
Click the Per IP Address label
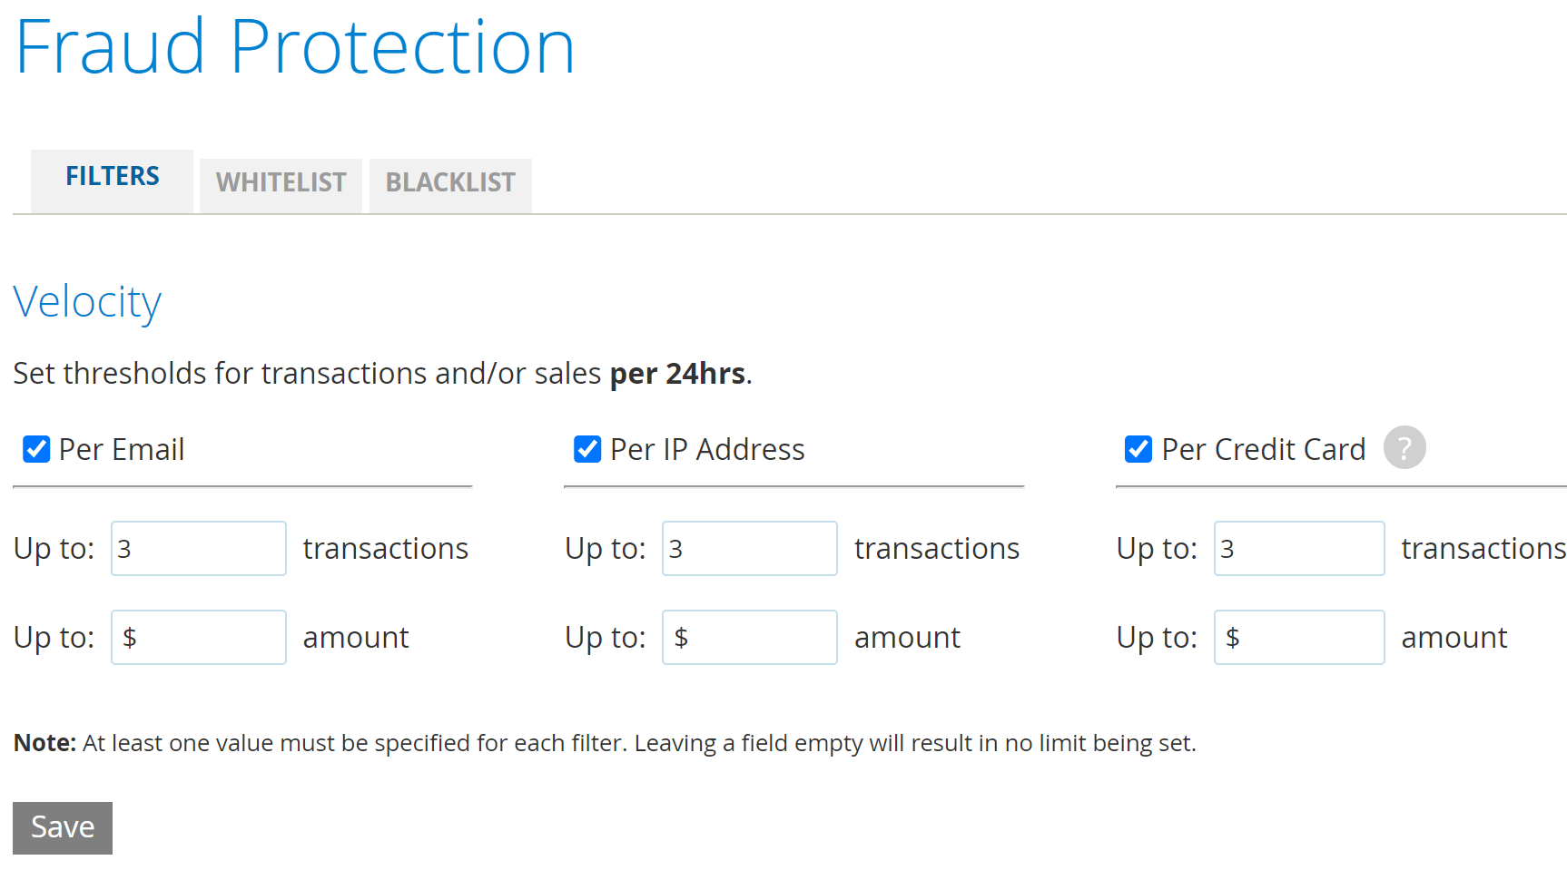point(707,449)
